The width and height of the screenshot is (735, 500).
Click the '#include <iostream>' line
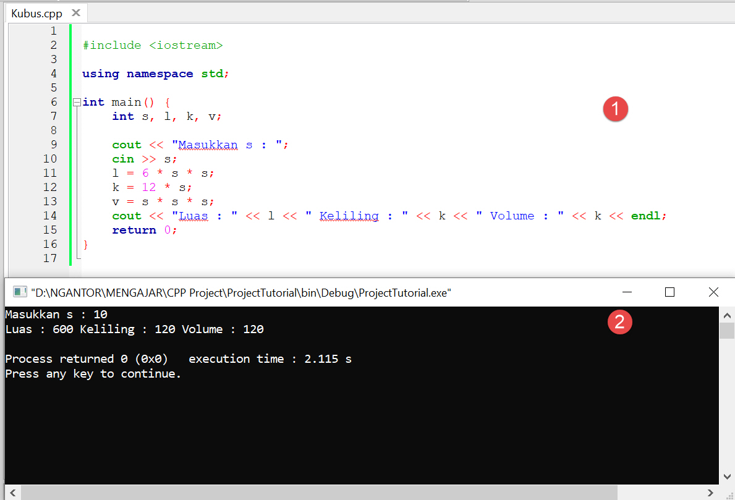coord(152,46)
